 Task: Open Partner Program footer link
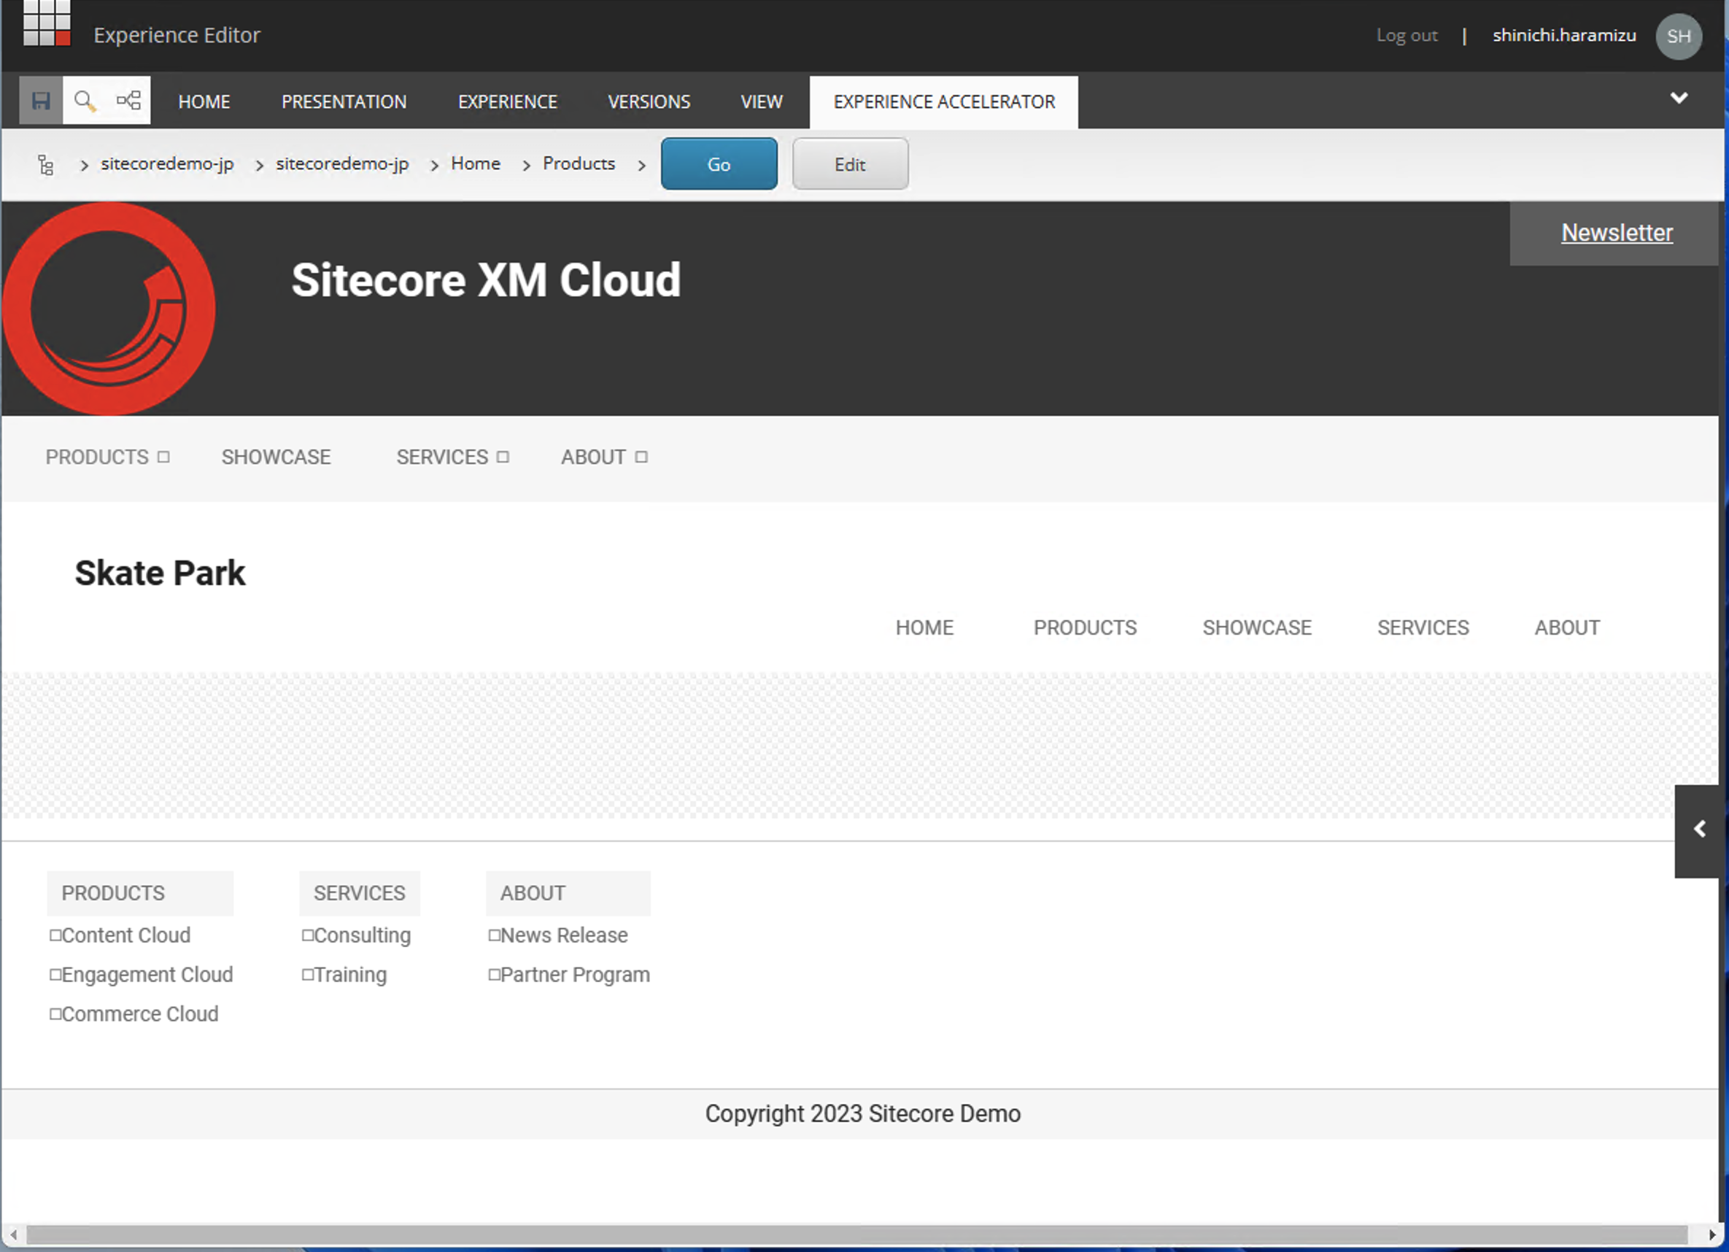pyautogui.click(x=575, y=975)
